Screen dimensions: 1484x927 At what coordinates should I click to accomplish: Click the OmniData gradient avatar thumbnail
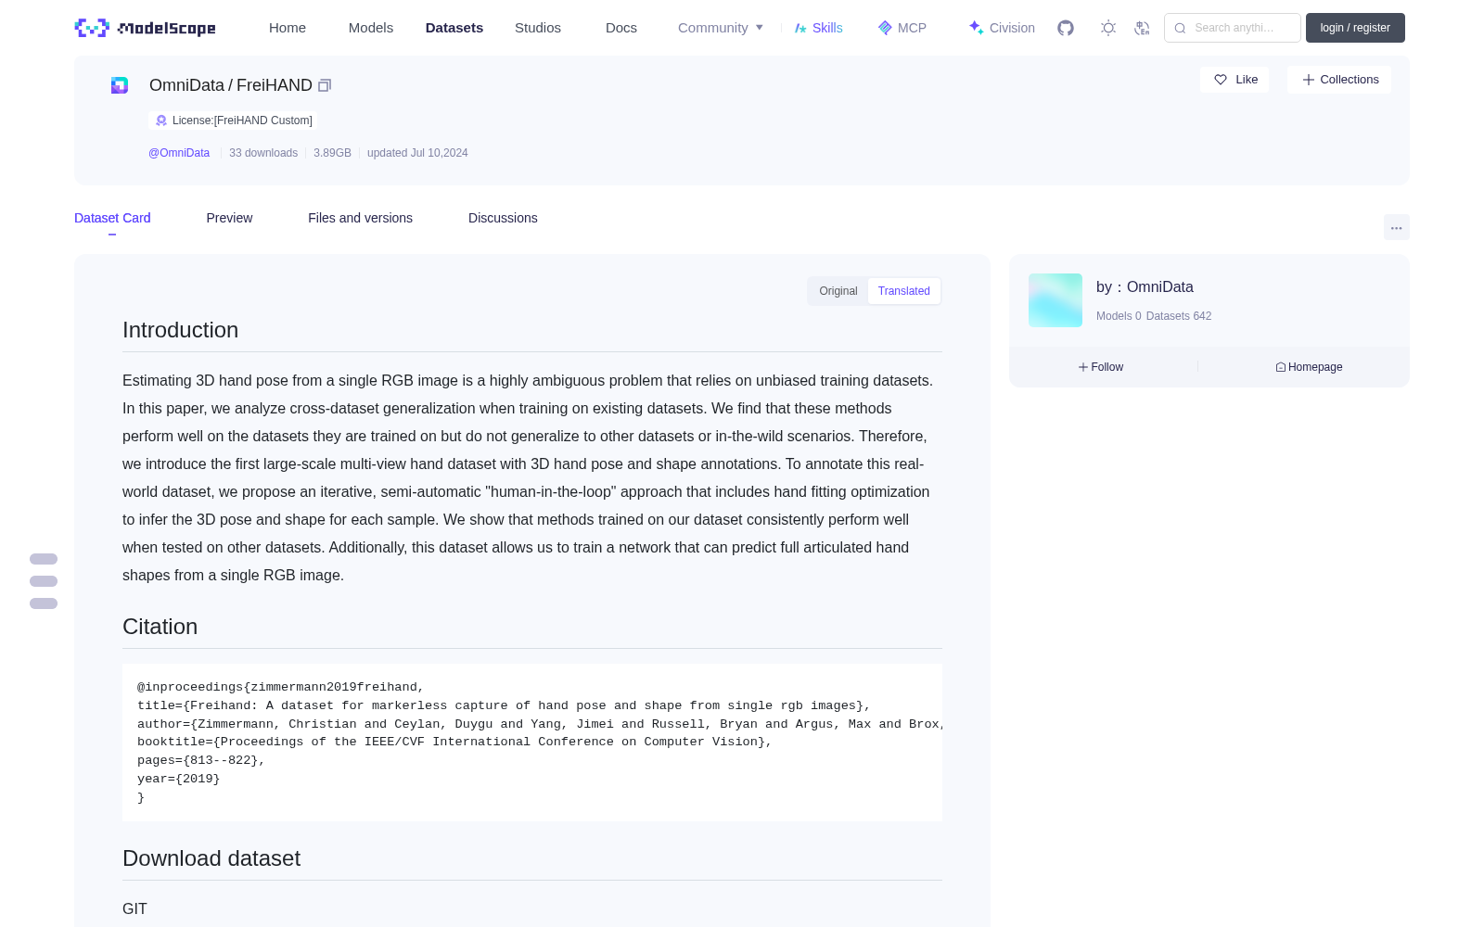1055,300
